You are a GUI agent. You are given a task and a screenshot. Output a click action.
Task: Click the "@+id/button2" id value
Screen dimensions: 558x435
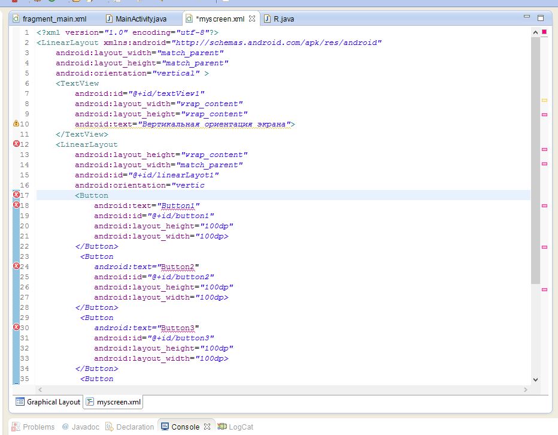click(181, 277)
